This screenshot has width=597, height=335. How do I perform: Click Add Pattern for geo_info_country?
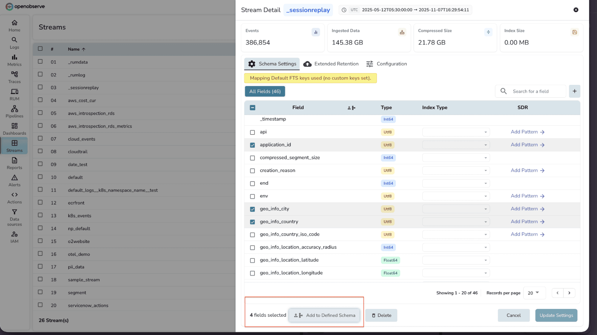click(527, 221)
